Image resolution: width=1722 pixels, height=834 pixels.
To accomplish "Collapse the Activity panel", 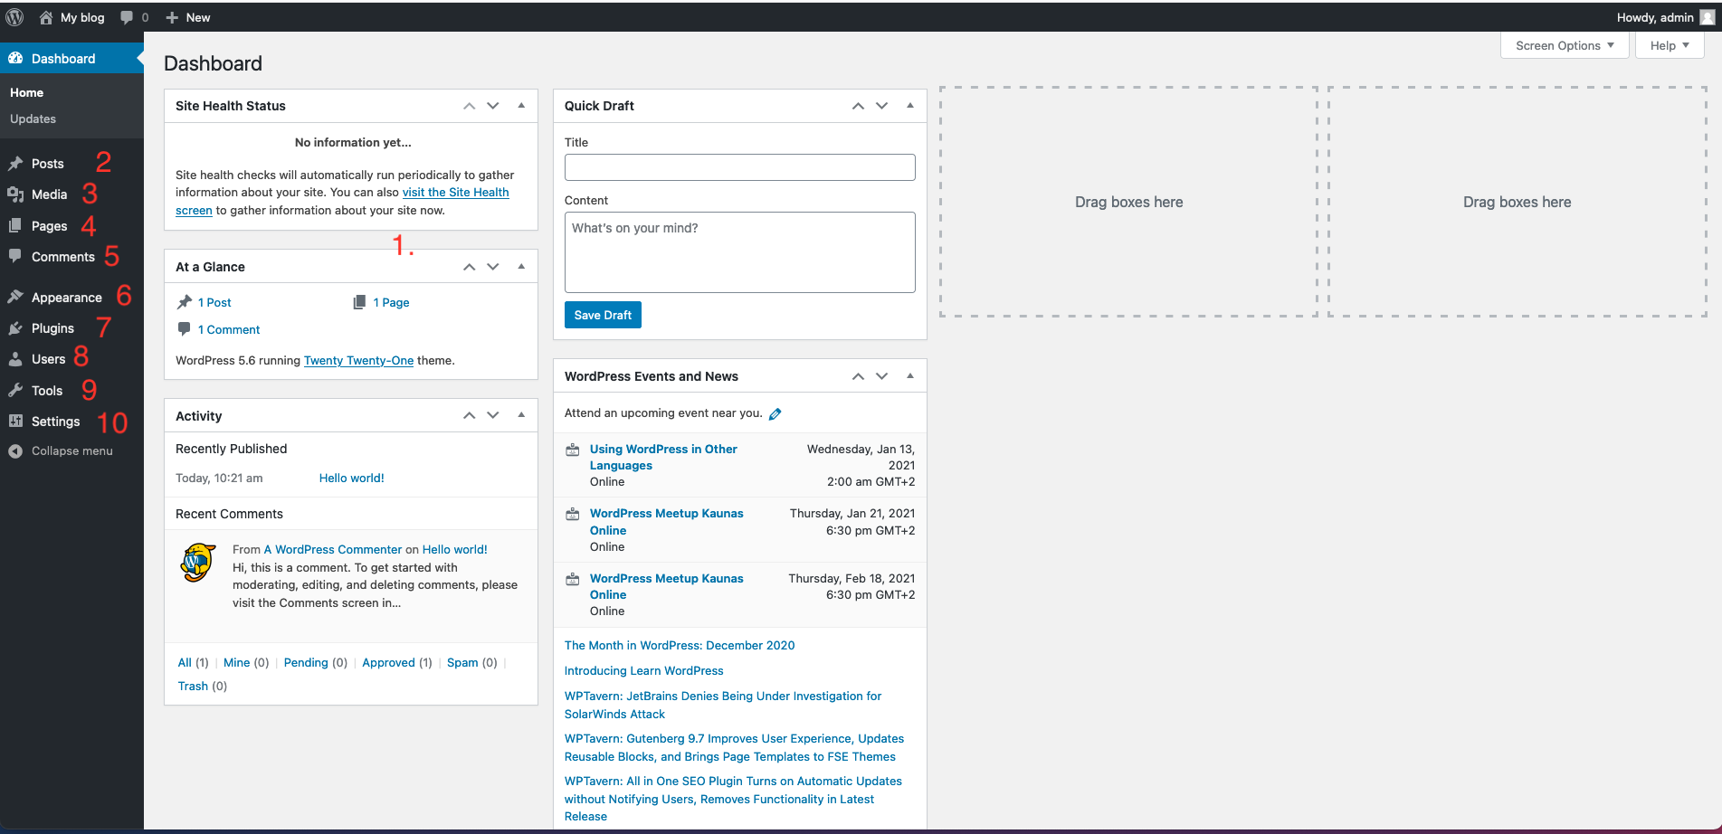I will (x=521, y=415).
